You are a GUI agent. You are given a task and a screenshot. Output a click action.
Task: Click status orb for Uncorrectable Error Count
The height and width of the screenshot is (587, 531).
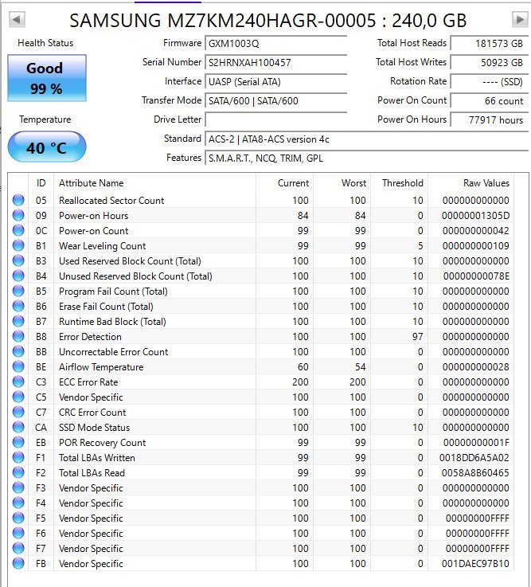[x=18, y=351]
